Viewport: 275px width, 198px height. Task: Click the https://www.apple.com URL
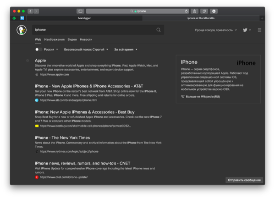point(54,75)
